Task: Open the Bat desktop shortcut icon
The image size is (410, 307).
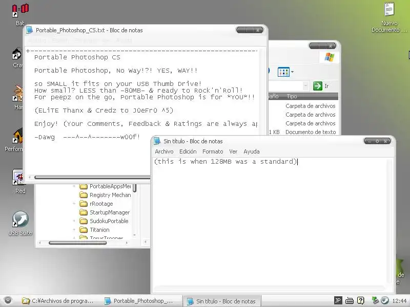Action: (x=20, y=10)
